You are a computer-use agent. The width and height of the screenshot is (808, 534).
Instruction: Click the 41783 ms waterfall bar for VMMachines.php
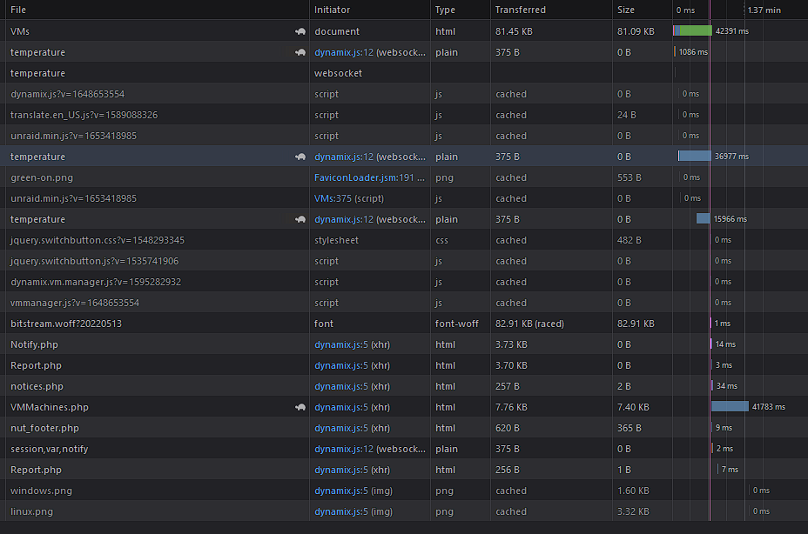(x=730, y=407)
